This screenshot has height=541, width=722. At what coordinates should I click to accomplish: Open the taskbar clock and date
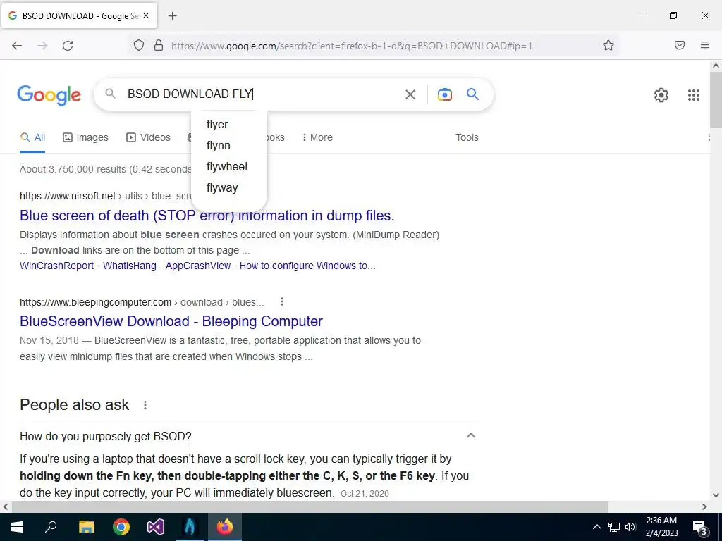pyautogui.click(x=661, y=527)
